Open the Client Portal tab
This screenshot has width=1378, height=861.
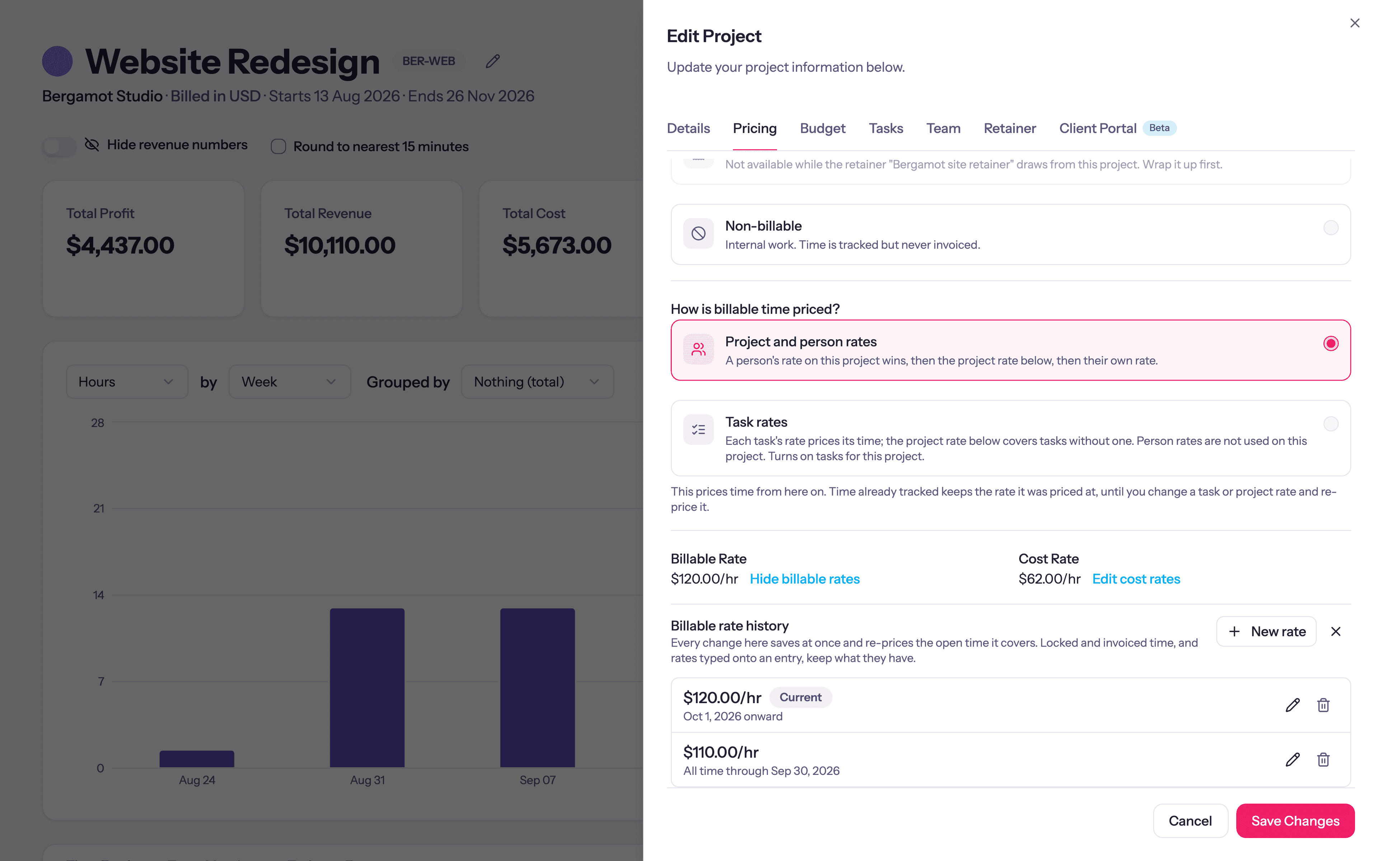[1117, 128]
